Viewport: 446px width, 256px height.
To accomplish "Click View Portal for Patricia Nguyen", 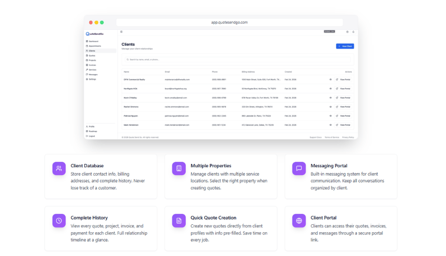I will (344, 116).
